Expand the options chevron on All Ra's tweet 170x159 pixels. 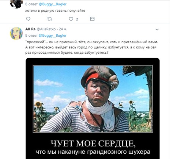coord(157,30)
